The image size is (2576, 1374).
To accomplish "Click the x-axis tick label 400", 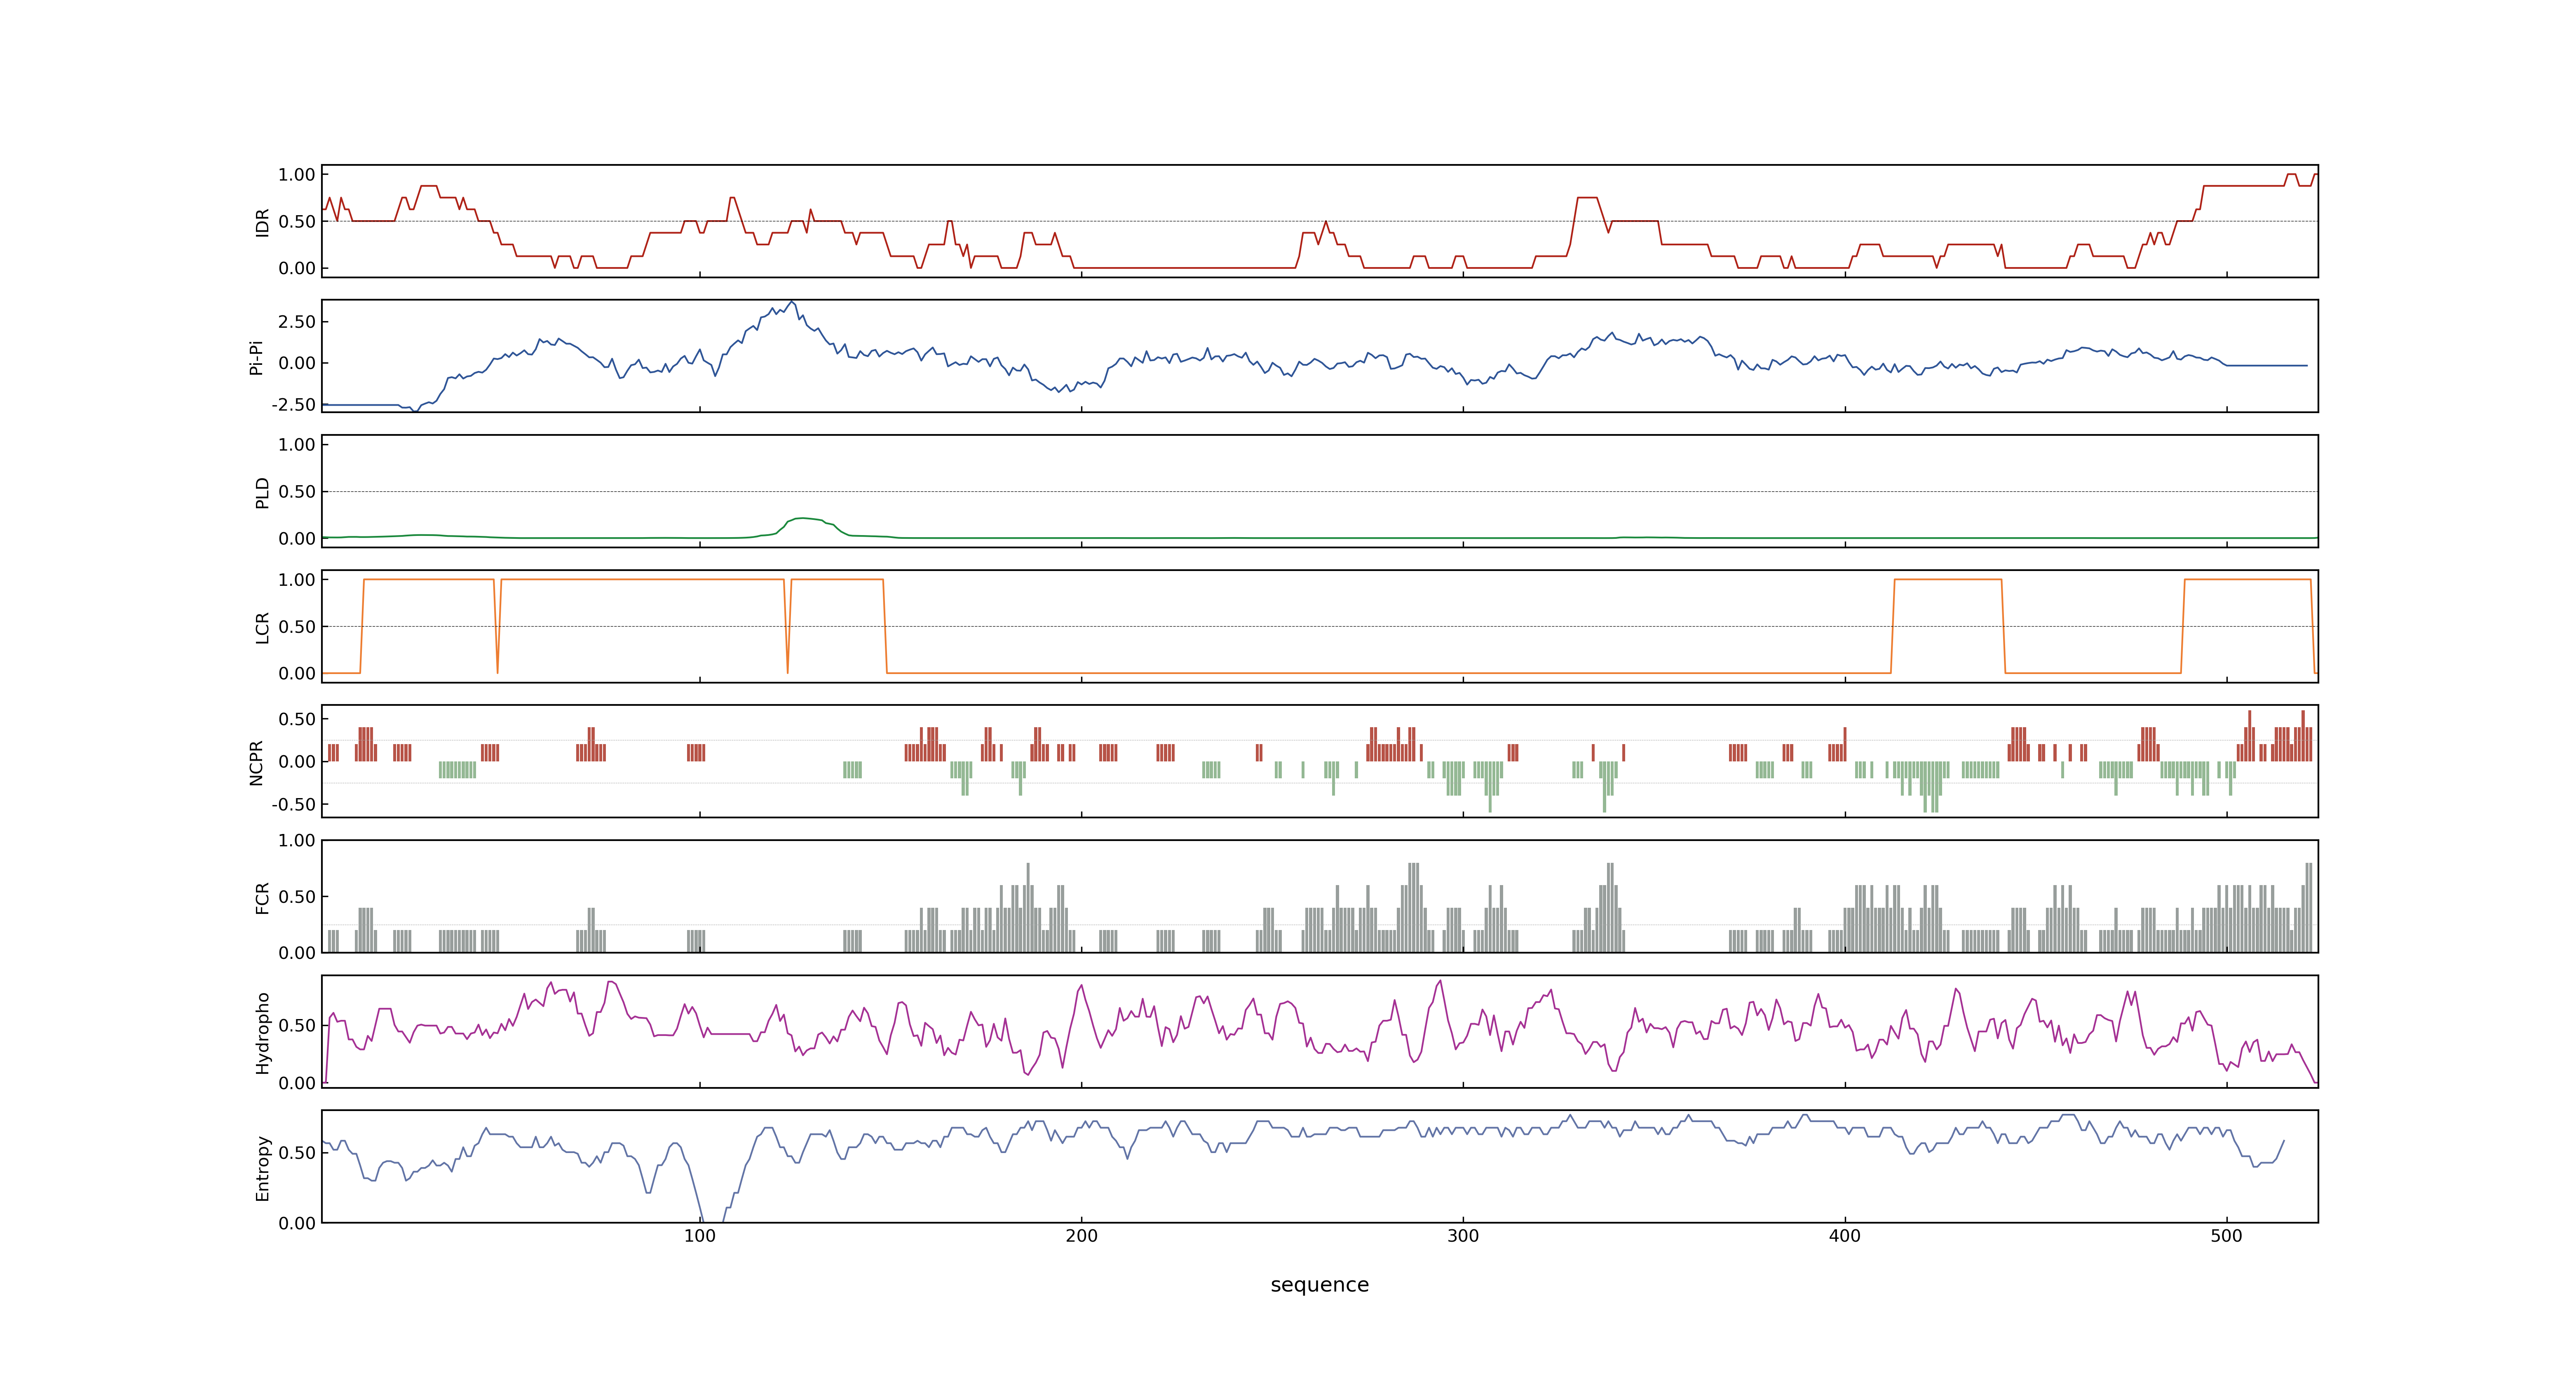I will [1845, 1236].
